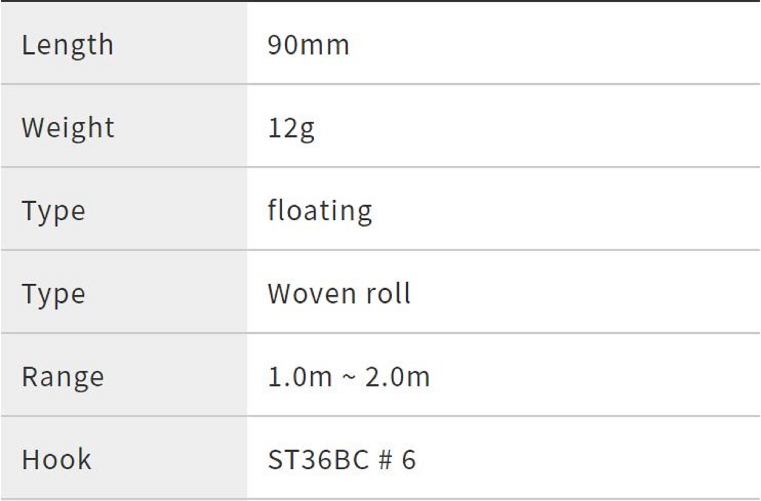Click the blank white area right of 12g
Viewport: 761px width, 501px height.
click(533, 128)
